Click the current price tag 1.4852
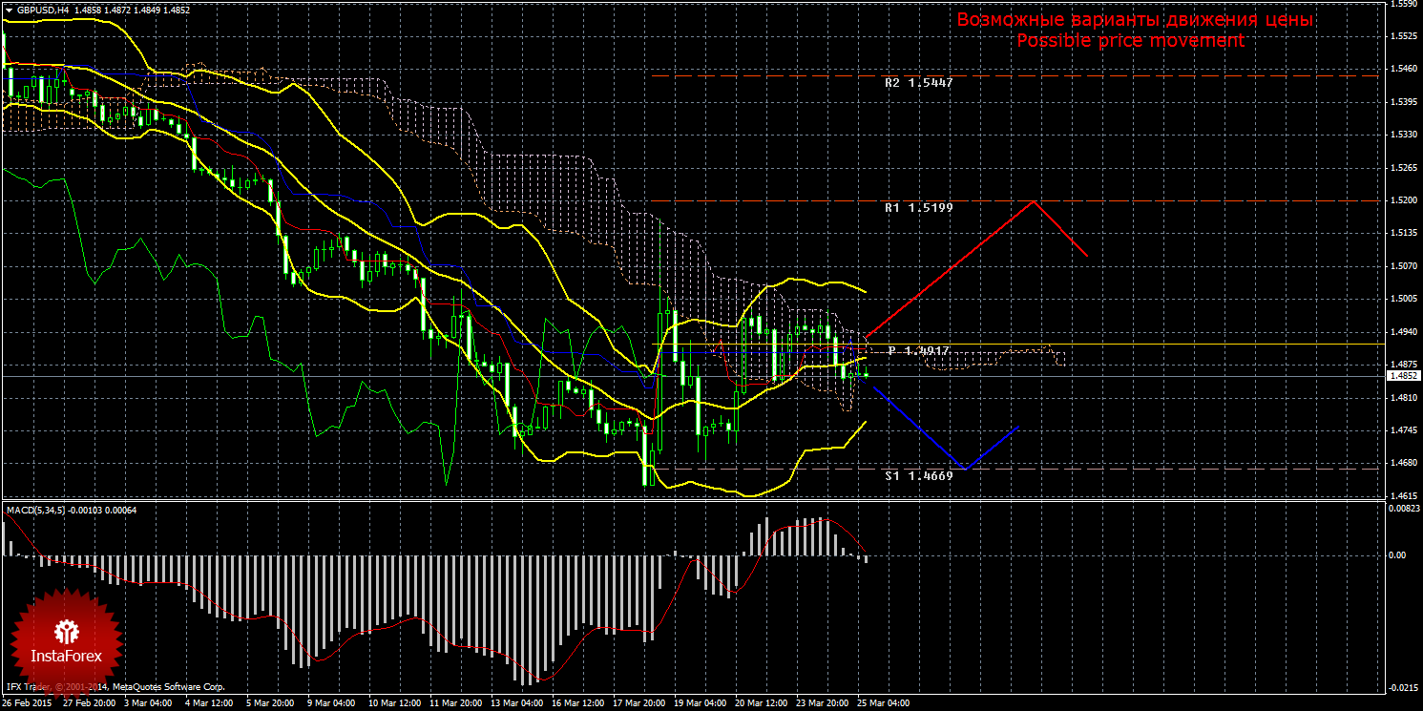The height and width of the screenshot is (711, 1423). coord(1403,376)
